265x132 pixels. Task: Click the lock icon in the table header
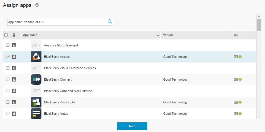(14, 35)
